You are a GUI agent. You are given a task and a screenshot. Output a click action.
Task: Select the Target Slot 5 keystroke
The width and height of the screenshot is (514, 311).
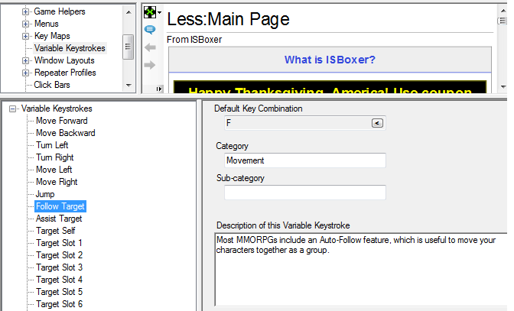pos(60,292)
